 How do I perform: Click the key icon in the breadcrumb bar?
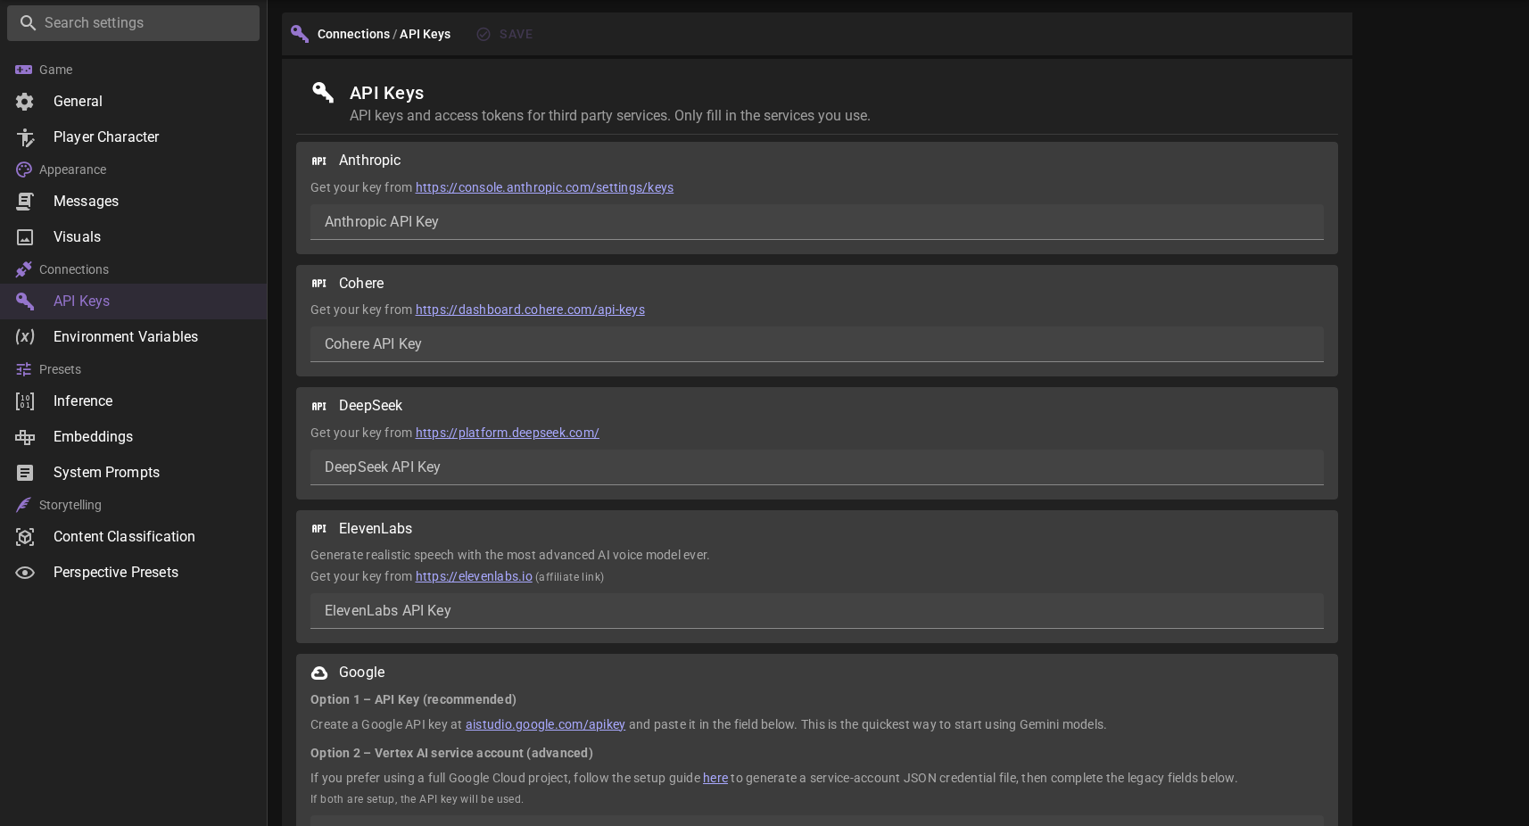[x=300, y=34]
